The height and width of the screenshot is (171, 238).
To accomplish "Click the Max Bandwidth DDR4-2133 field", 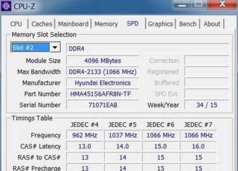I will pos(103,72).
